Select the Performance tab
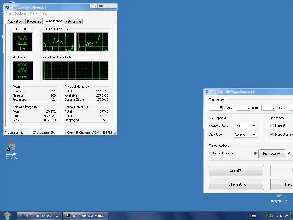 click(x=53, y=21)
